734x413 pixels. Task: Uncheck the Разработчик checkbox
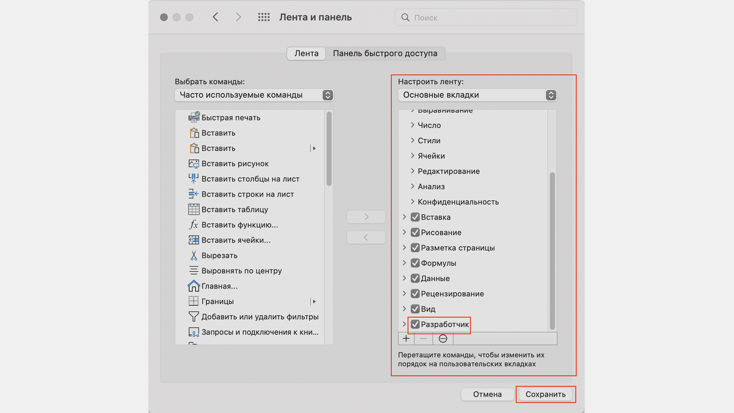click(415, 324)
